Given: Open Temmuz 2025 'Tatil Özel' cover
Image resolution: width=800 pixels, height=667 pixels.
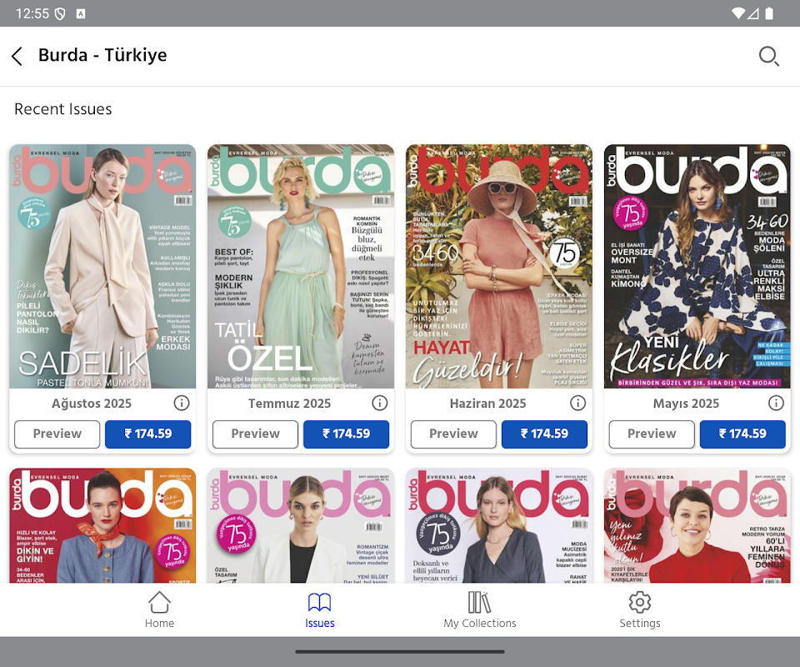Looking at the screenshot, I should [301, 267].
